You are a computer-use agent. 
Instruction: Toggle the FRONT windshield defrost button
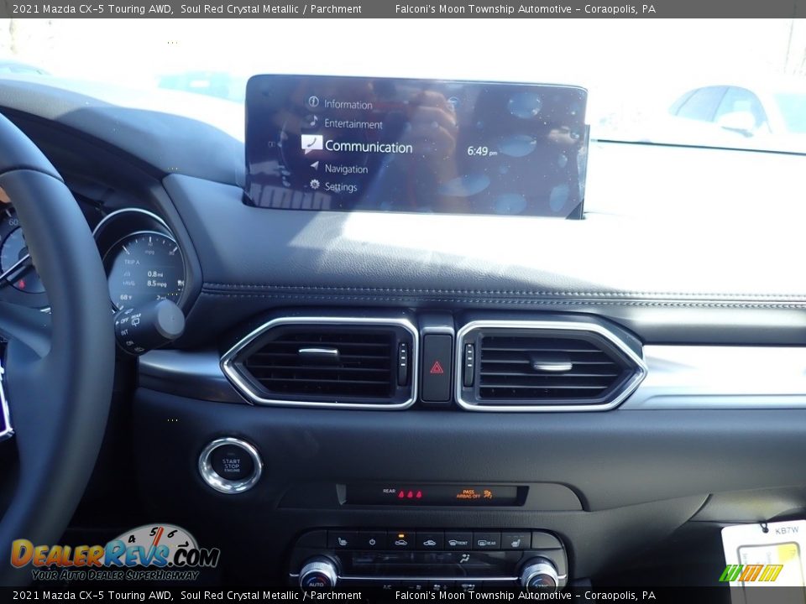(458, 541)
